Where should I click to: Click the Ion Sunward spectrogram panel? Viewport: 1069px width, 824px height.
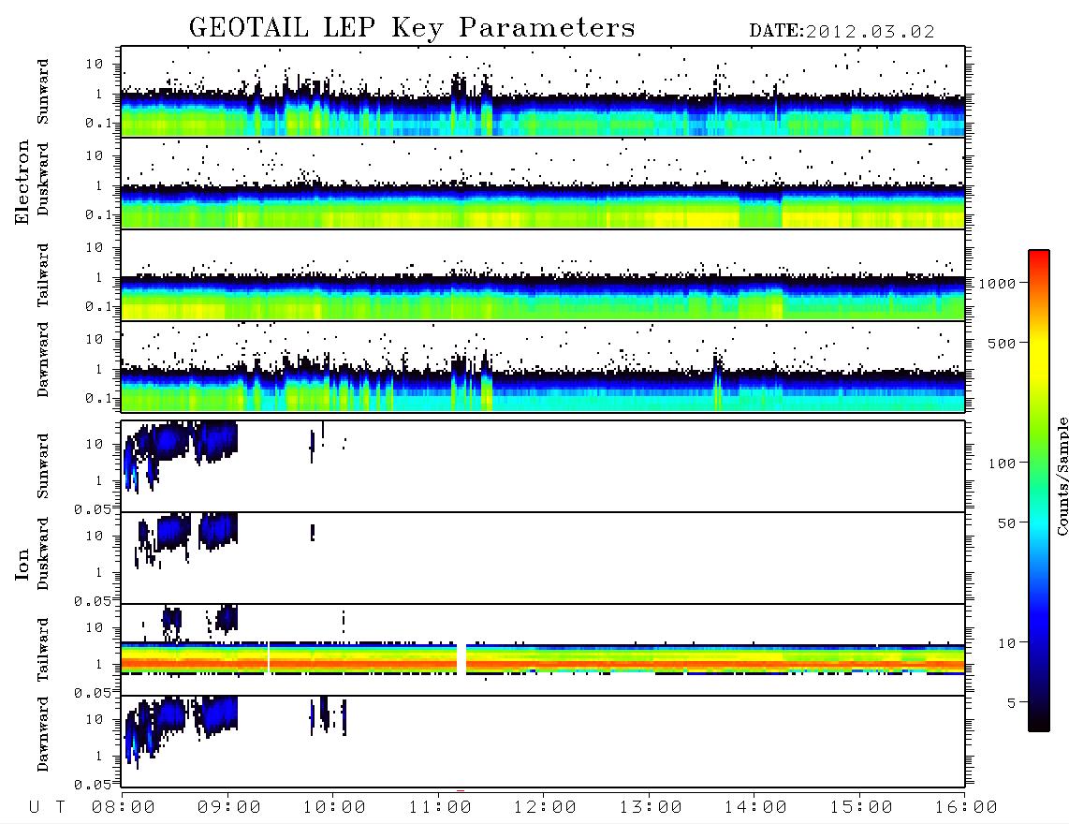pyautogui.click(x=543, y=466)
